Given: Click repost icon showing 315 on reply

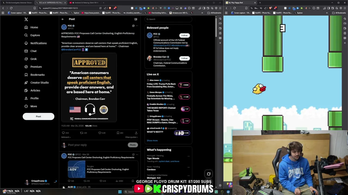Looking at the screenshot, I should click(x=85, y=181).
